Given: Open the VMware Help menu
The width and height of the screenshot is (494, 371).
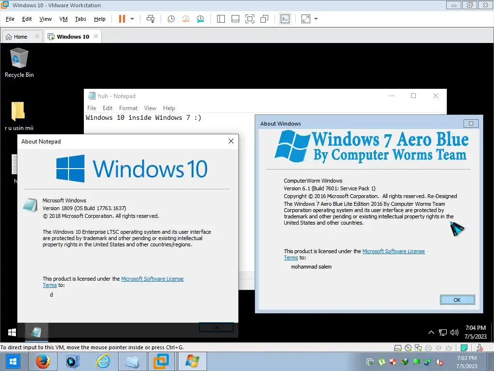Looking at the screenshot, I should pos(99,19).
